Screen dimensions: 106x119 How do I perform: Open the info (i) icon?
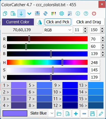(x=78, y=13)
